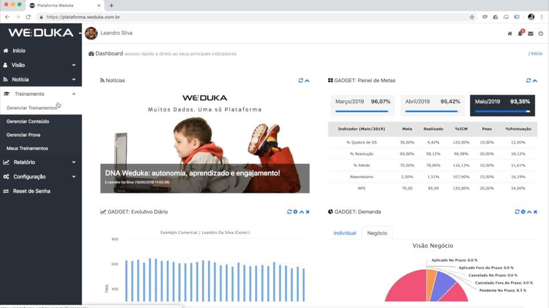This screenshot has height=308, width=549.
Task: Click the Abril/2019 progress bar
Action: click(432, 112)
